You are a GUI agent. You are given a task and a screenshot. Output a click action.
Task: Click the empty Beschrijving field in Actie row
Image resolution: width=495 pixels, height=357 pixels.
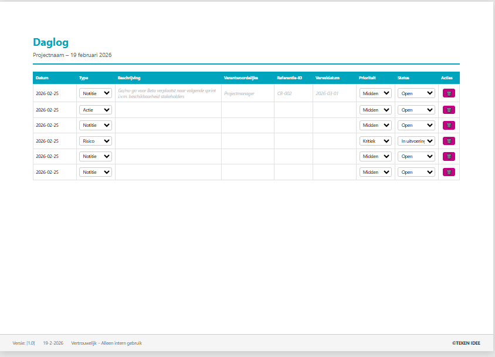[x=168, y=110]
